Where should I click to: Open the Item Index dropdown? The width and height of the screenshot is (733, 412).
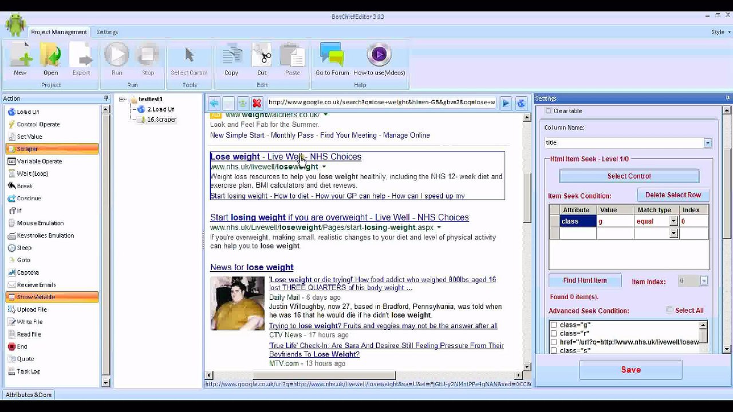pos(703,281)
